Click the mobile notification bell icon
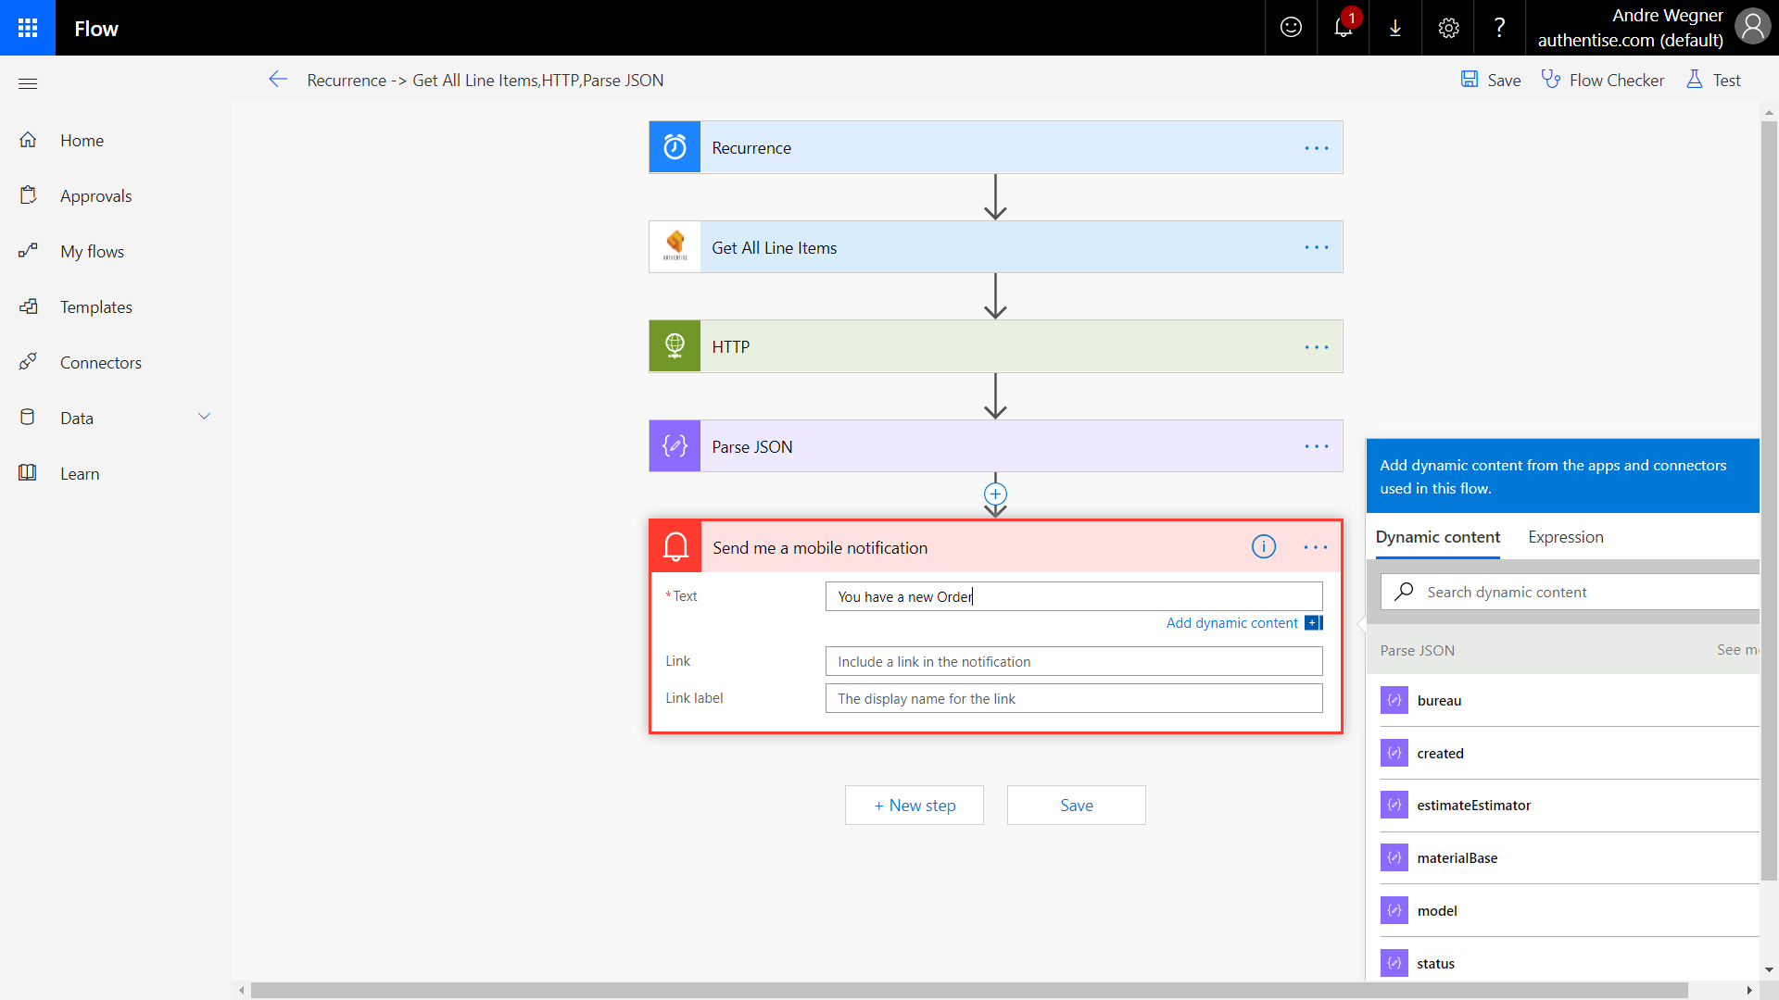 pos(676,547)
